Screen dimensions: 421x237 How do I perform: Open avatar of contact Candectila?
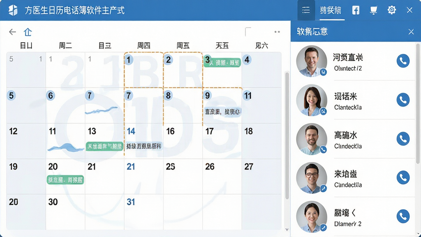click(x=312, y=178)
